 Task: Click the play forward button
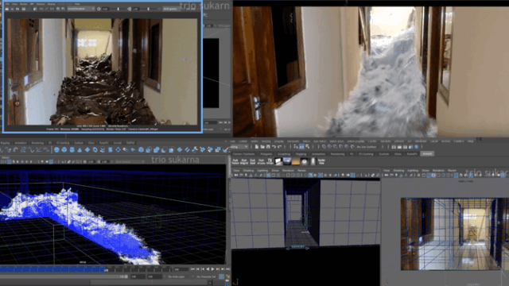212,269
